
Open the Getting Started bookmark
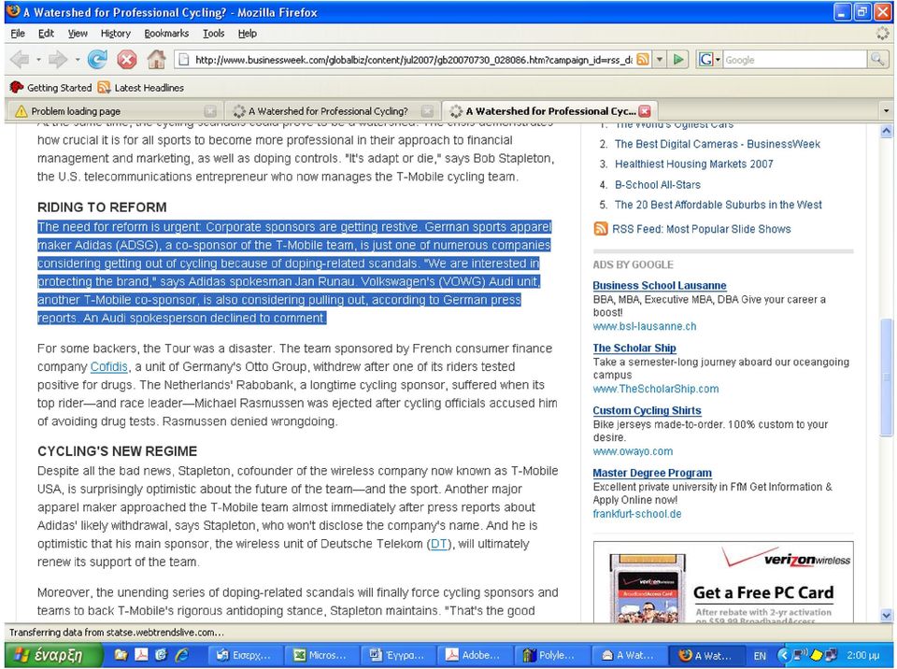pos(50,88)
